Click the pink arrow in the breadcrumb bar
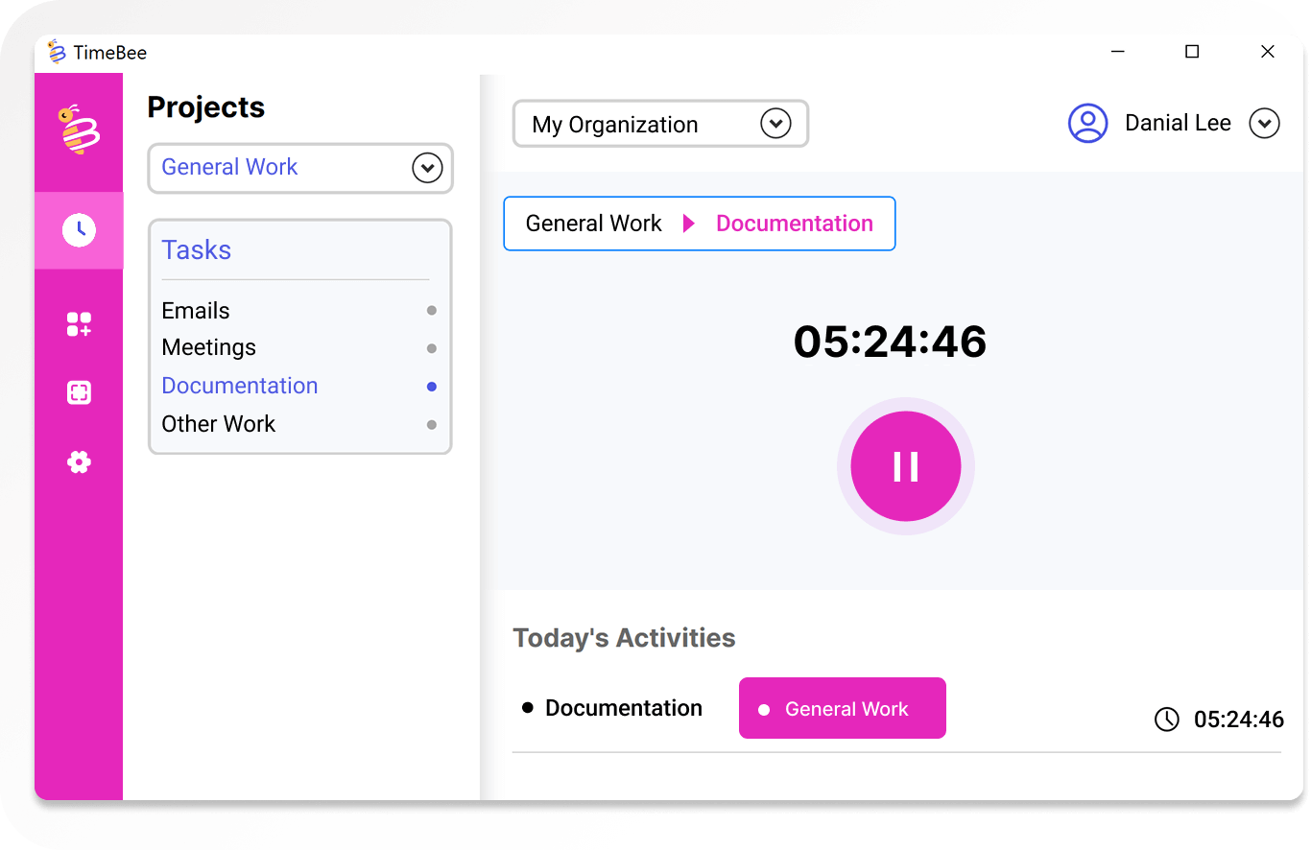1311x850 pixels. [687, 223]
